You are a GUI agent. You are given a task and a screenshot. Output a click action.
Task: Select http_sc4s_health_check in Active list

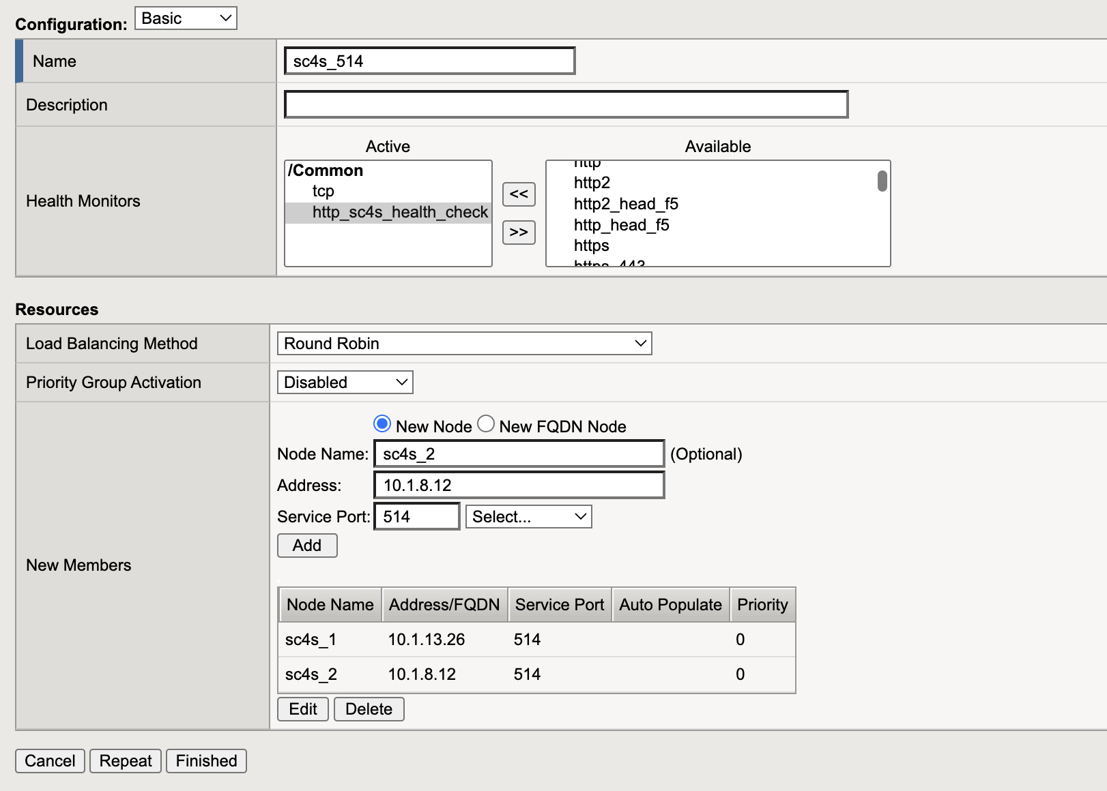(400, 213)
